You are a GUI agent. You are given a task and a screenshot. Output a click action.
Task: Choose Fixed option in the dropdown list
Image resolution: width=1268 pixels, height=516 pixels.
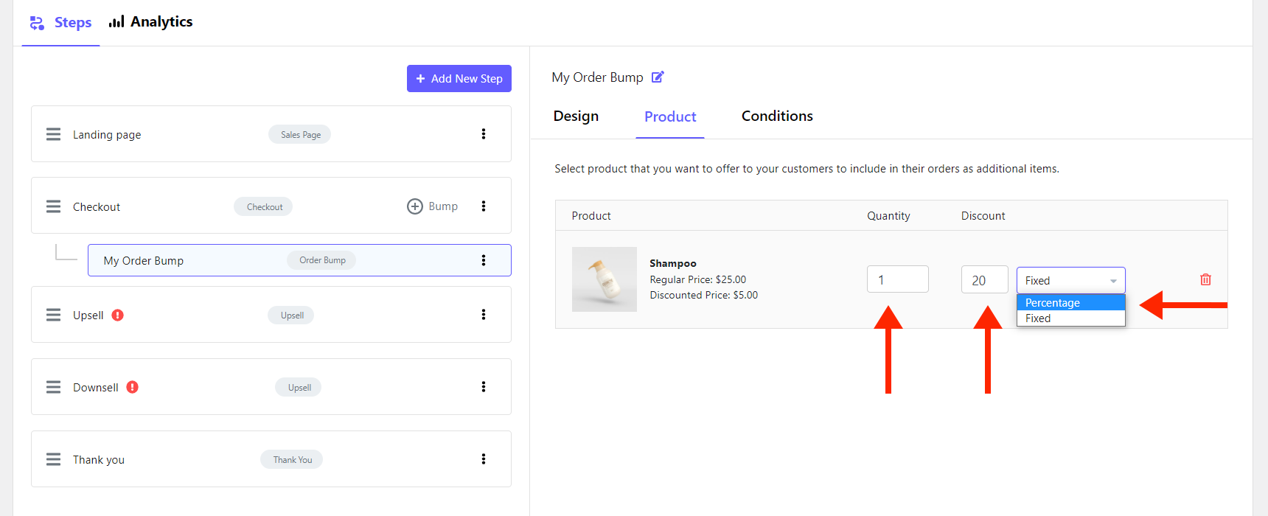tap(1070, 318)
